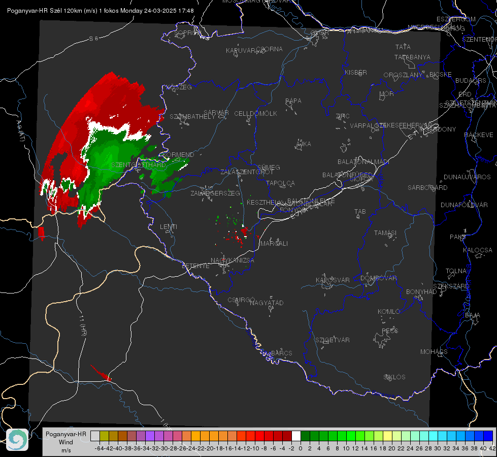This screenshot has height=457, width=497.
Task: Click the dark green 0 to 2 legend swatch
Action: pos(305,436)
